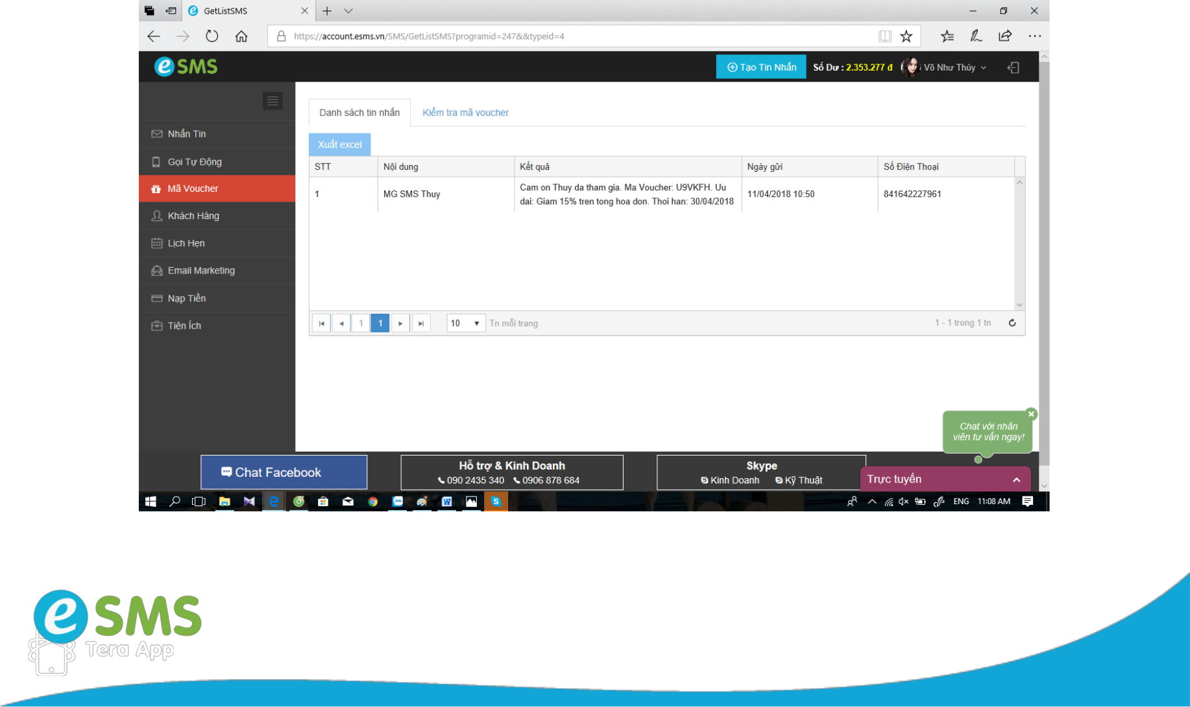The width and height of the screenshot is (1190, 707).
Task: Click the Ngày gửi column header
Action: point(810,167)
